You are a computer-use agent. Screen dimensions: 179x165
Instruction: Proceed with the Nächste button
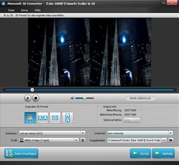click(164, 154)
